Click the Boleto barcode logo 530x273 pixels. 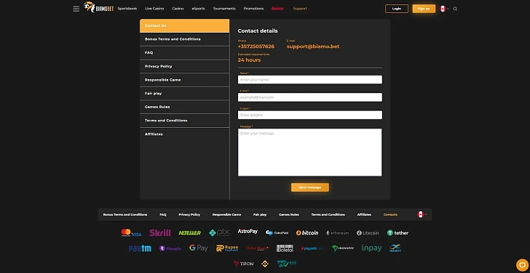tap(285, 248)
